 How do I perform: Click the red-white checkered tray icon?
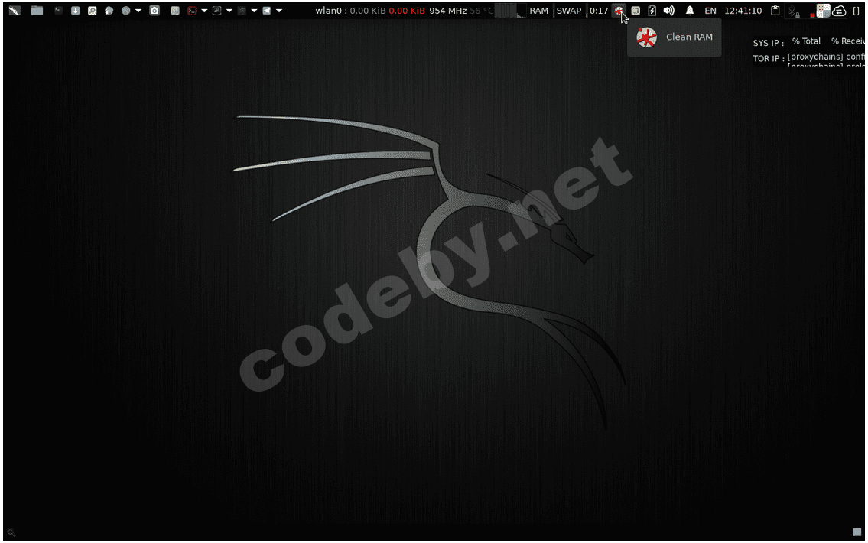(823, 11)
